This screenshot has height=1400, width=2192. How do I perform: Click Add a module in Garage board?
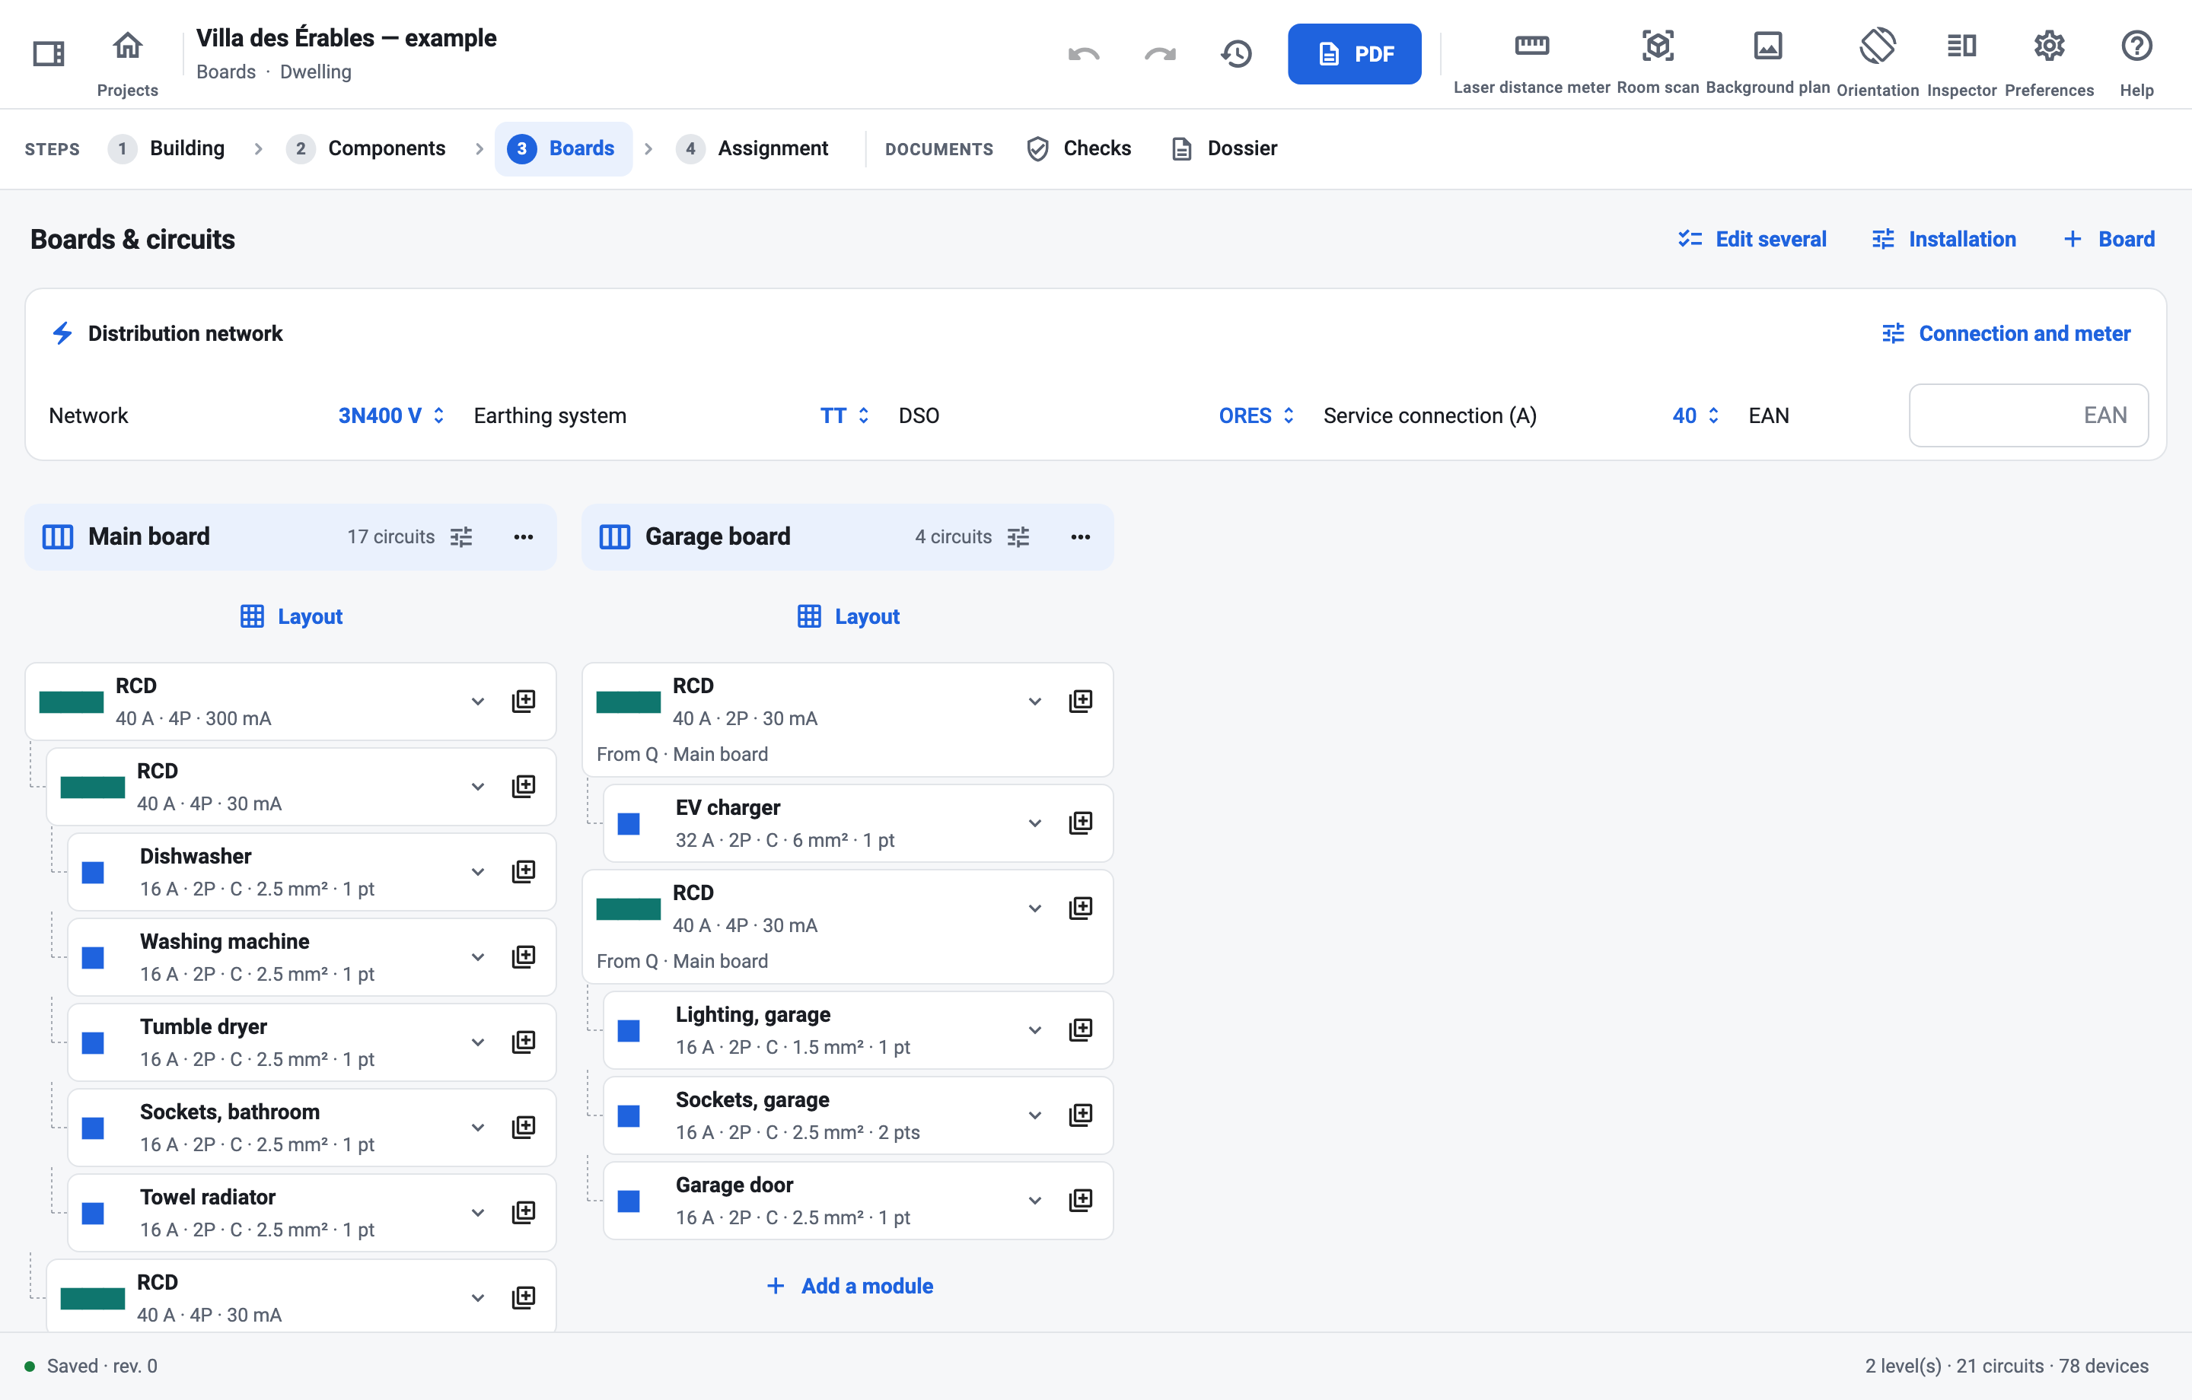point(849,1285)
